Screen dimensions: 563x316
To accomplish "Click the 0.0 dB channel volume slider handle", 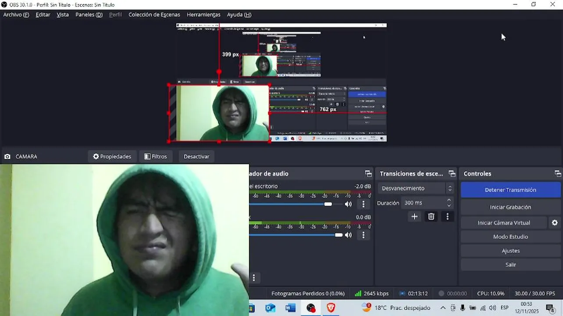I will point(339,235).
